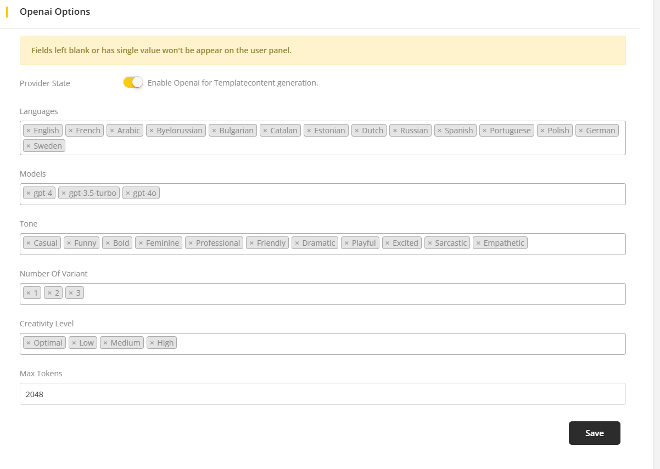This screenshot has width=660, height=469.
Task: Remove the Byelorussian tag with its x
Action: 152,131
